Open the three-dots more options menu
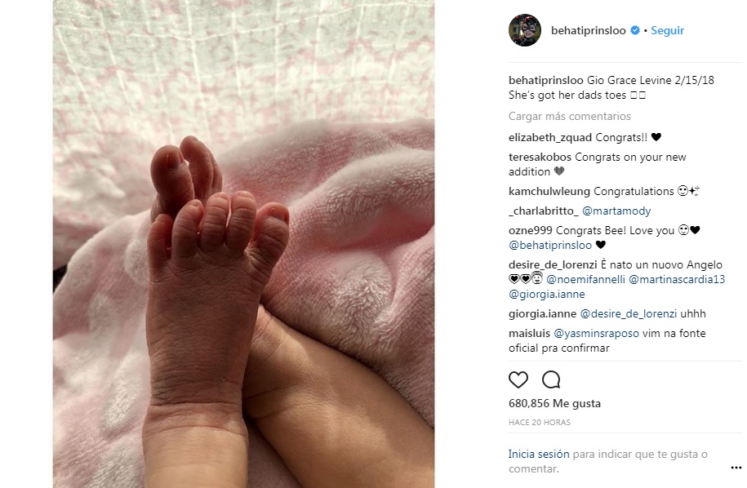Screen dimensions: 747x488 [x=736, y=468]
